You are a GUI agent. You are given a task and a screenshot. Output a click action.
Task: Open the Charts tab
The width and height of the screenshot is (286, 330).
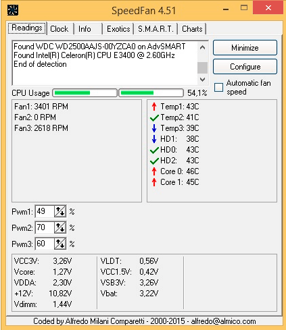192,29
